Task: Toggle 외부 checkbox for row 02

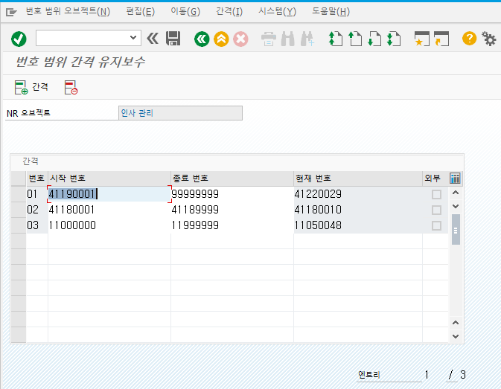Action: tap(436, 210)
